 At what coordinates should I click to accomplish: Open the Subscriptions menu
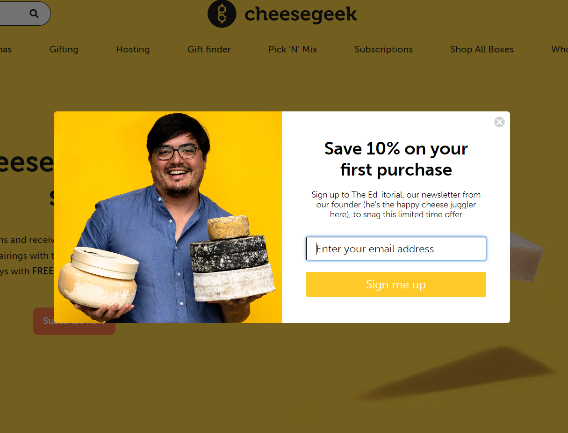coord(384,49)
